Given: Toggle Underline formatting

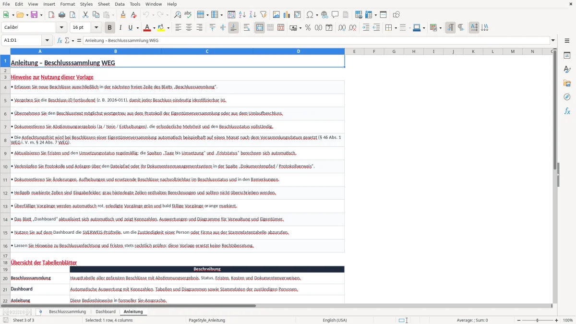Looking at the screenshot, I should (x=130, y=28).
